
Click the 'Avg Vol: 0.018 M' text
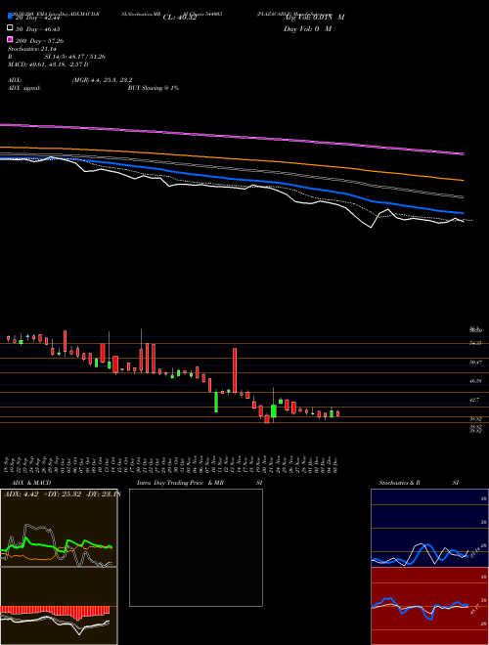[x=314, y=18]
